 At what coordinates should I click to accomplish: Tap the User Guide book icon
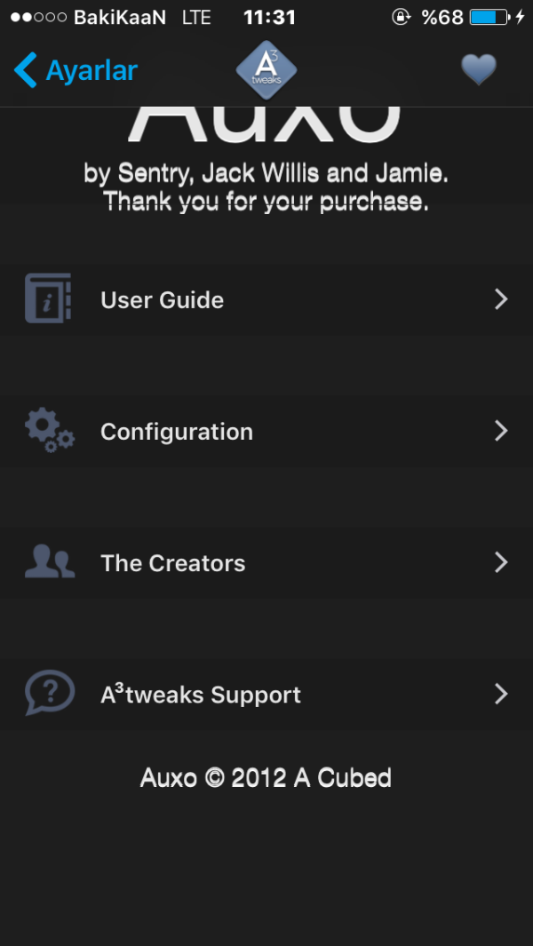coord(48,299)
